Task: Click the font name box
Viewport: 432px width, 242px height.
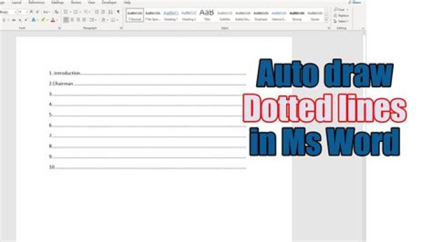Action: 7,12
